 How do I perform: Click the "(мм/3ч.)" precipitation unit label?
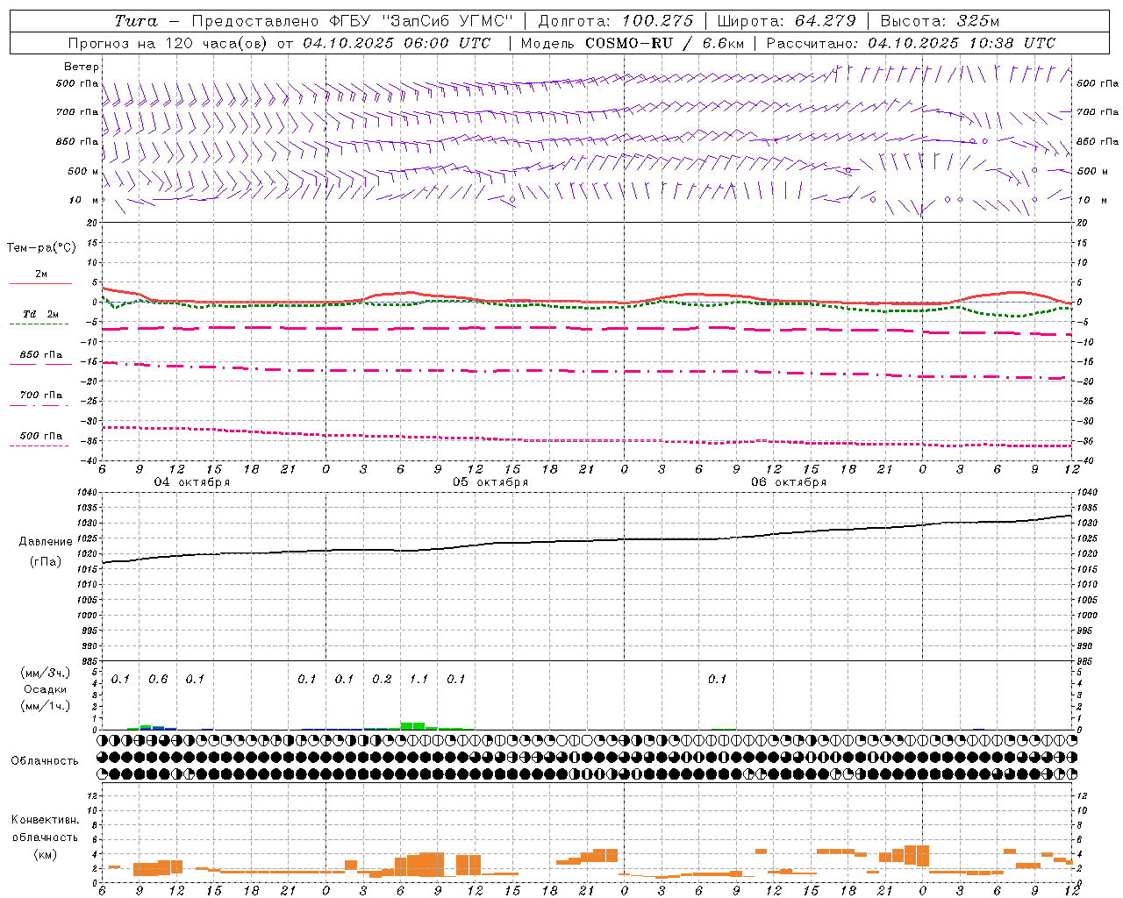tap(46, 673)
